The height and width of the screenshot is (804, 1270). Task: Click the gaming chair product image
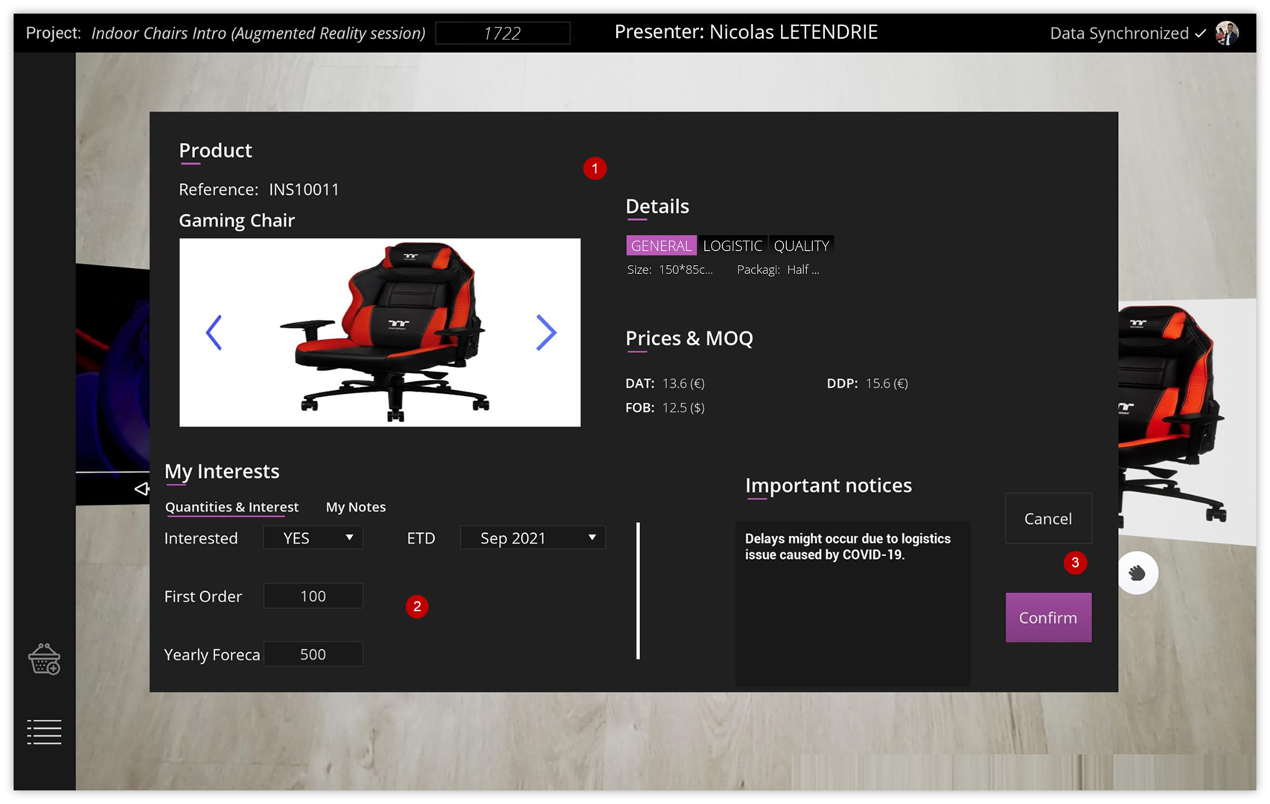[380, 332]
